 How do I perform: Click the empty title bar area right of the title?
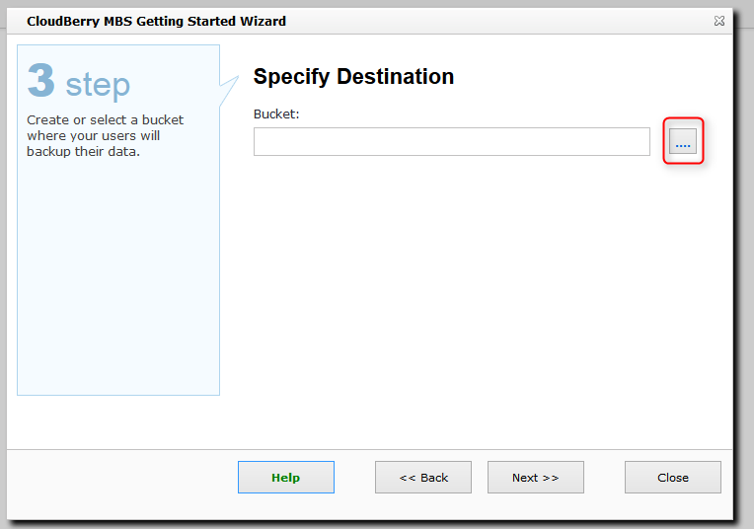point(493,21)
